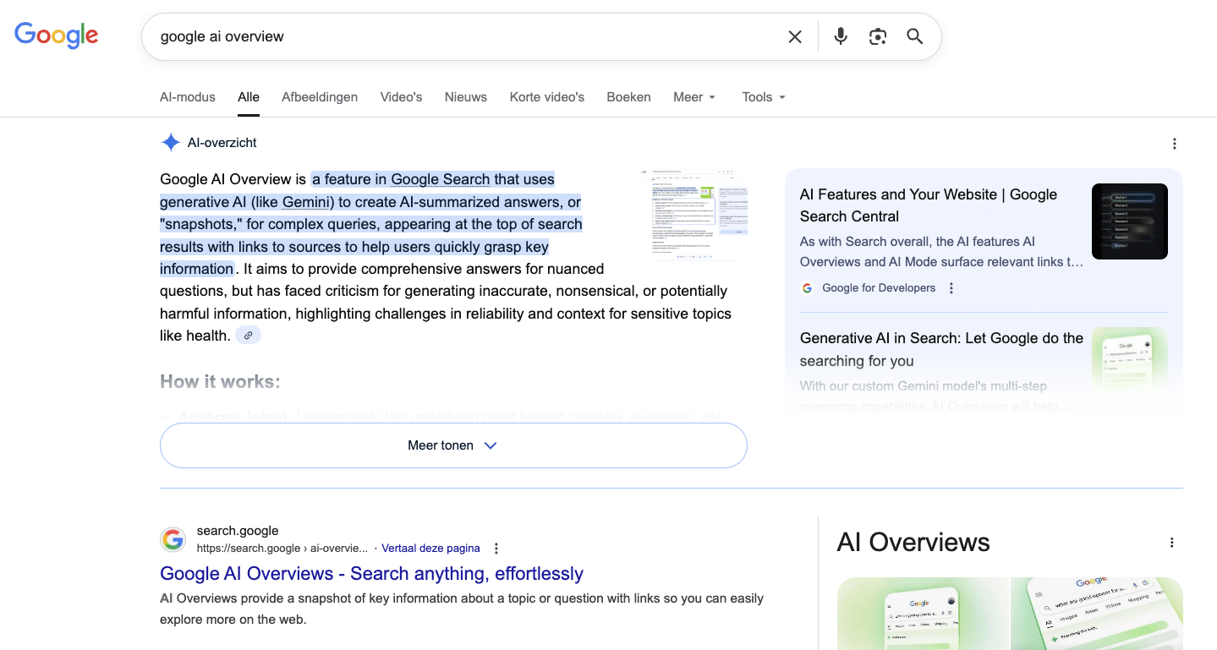1217x650 pixels.
Task: Expand overview with Meer tonen
Action: coord(453,445)
